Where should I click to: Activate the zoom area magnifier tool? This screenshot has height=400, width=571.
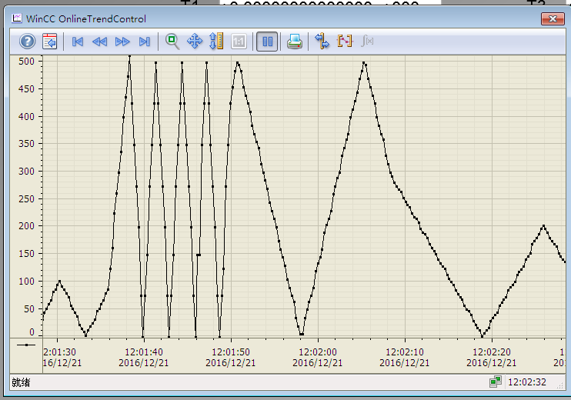click(x=172, y=42)
